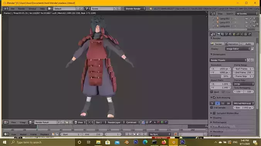Image resolution: width=261 pixels, height=146 pixels.
Task: Open the Constraints properties tab icon
Action: coord(238,34)
